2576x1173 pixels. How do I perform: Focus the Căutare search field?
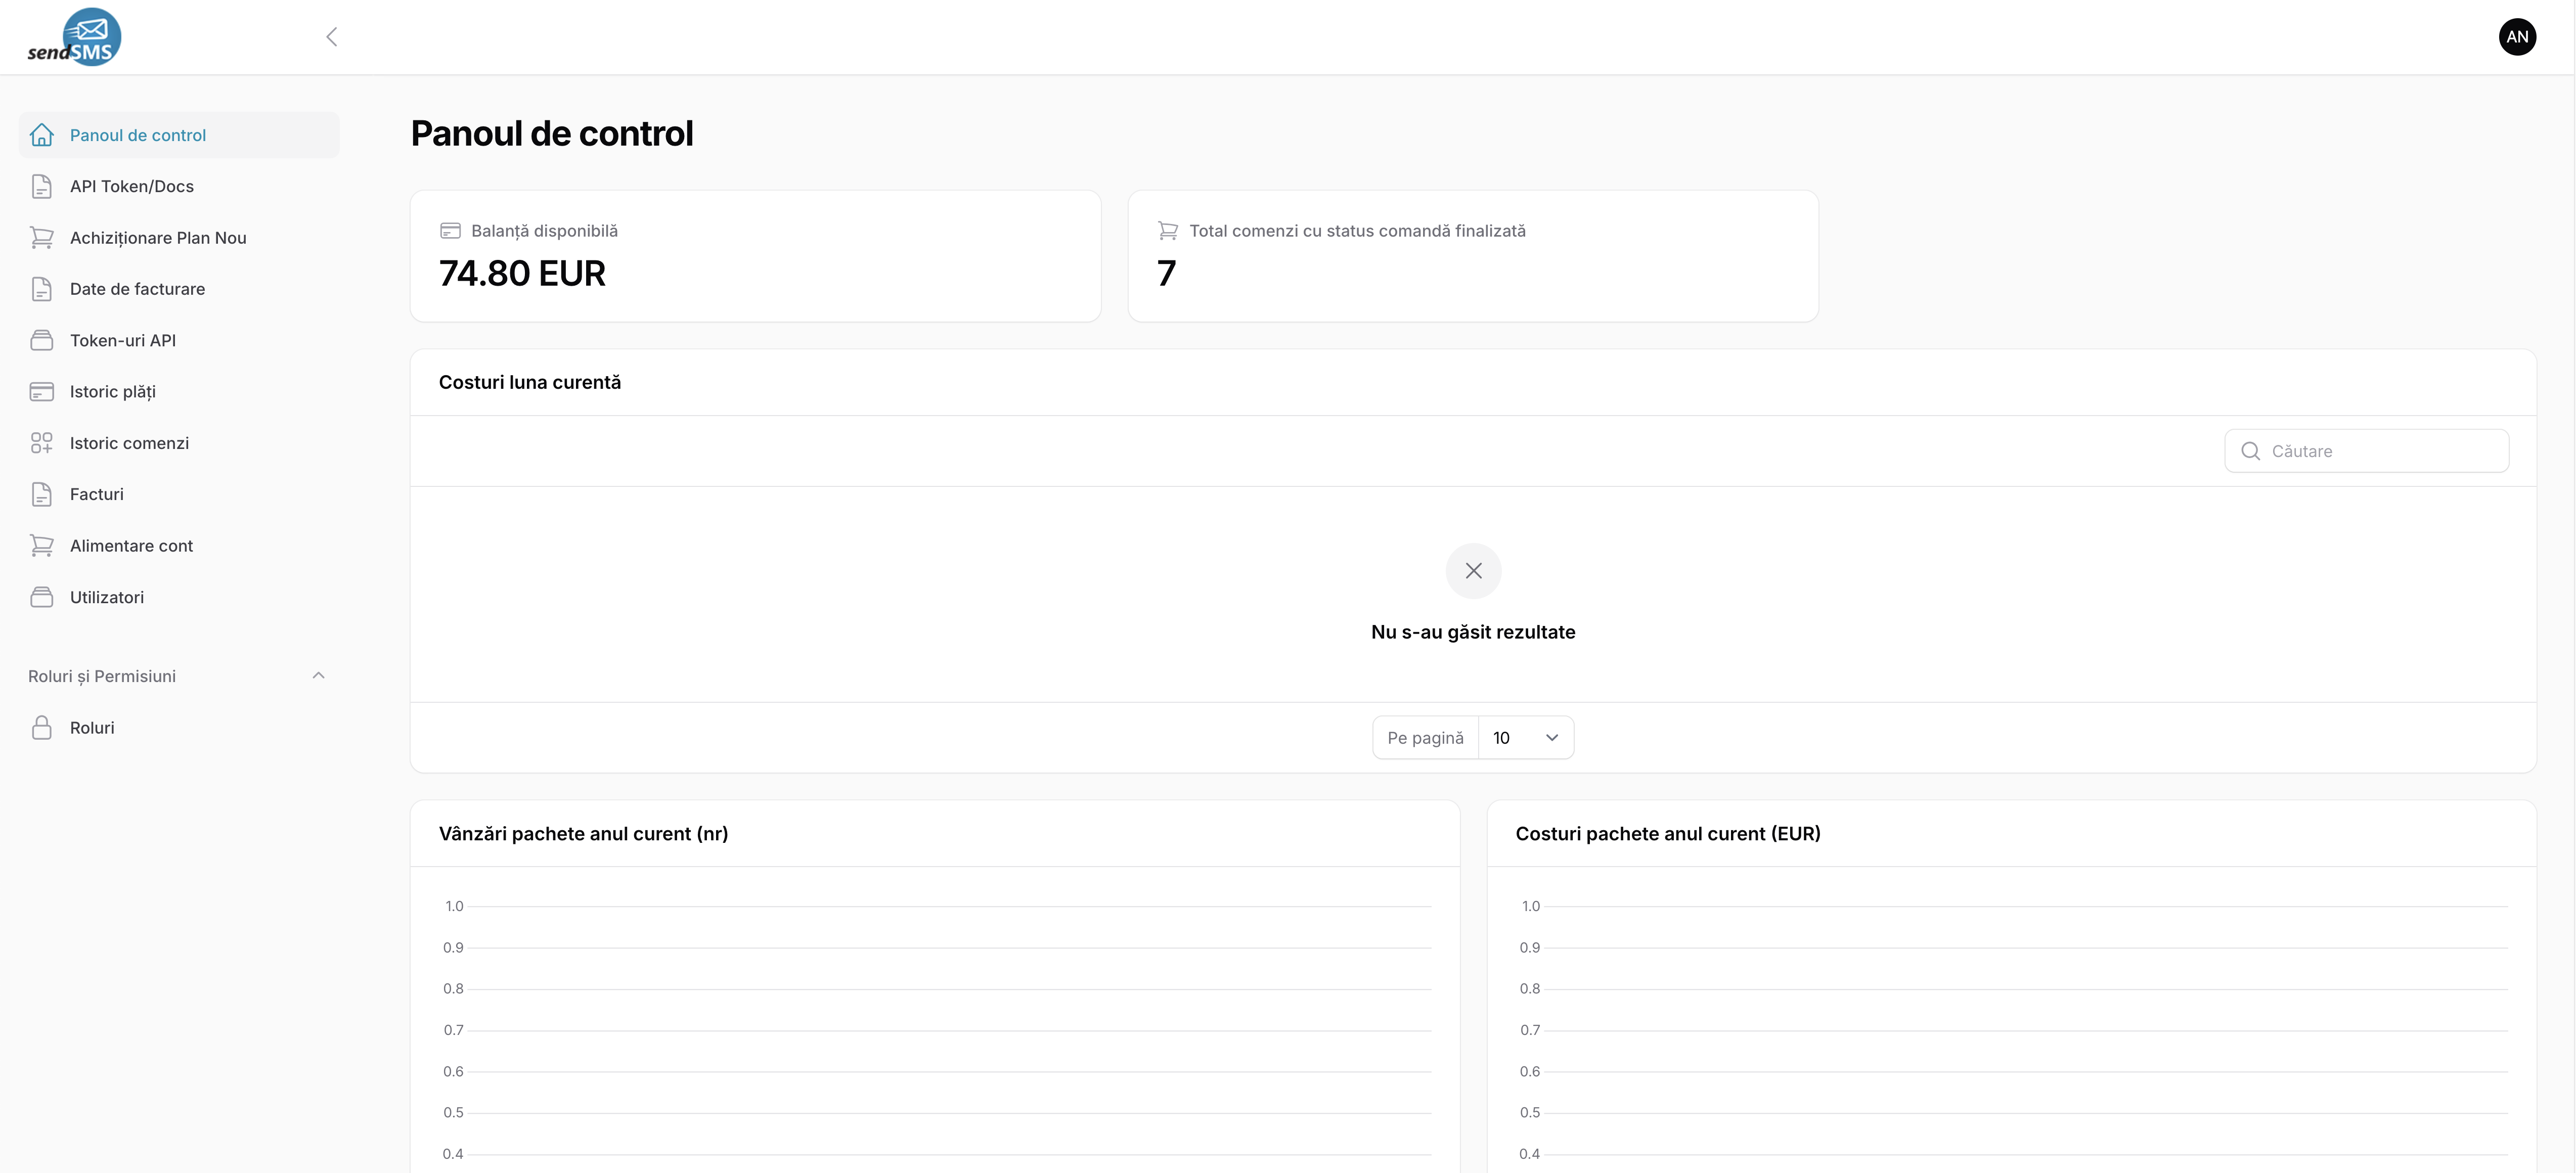click(2366, 451)
